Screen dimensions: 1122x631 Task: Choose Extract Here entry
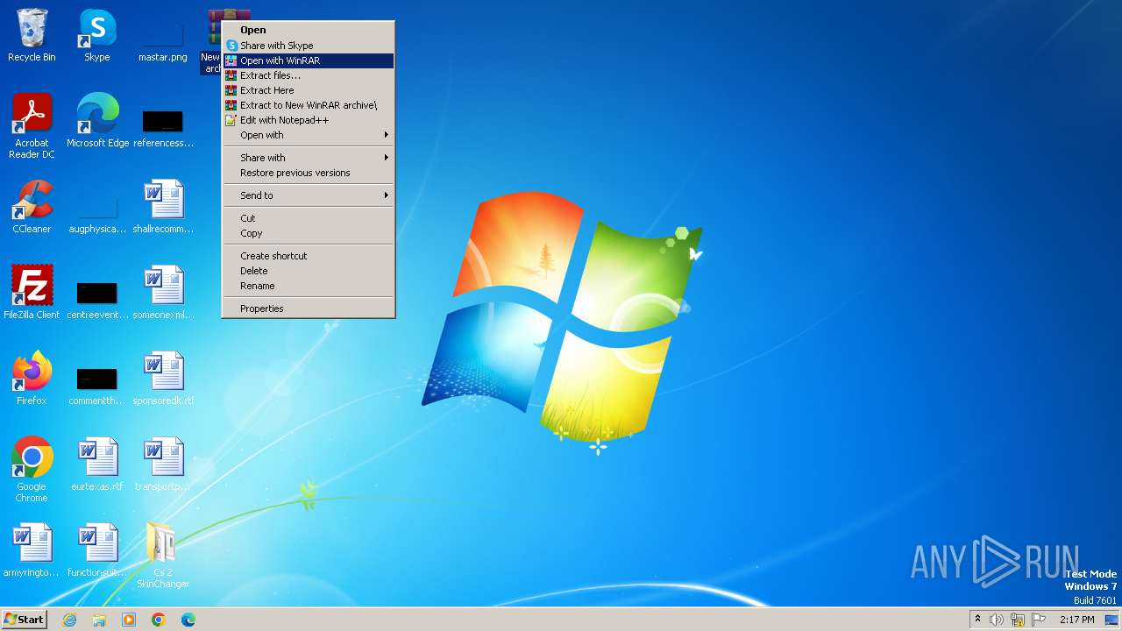[x=308, y=90]
